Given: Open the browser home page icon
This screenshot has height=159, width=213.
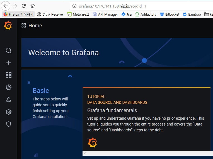Looking at the screenshot, I should [33, 6].
